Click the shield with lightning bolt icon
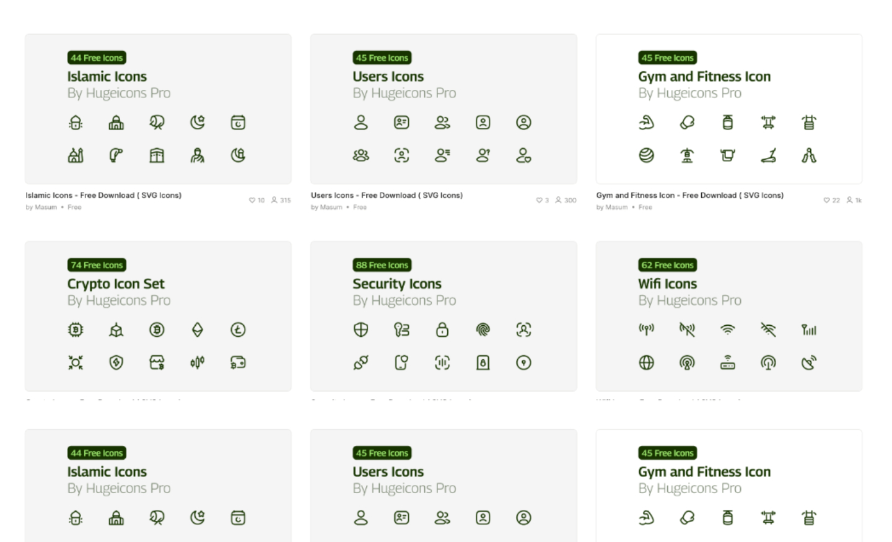 116,362
